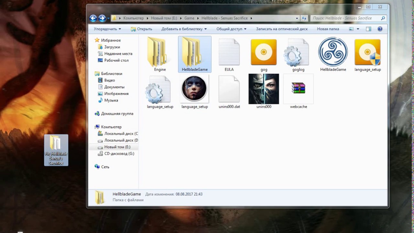Click Hellblade - Senuas Sacrifice breadcrumb

pos(225,18)
